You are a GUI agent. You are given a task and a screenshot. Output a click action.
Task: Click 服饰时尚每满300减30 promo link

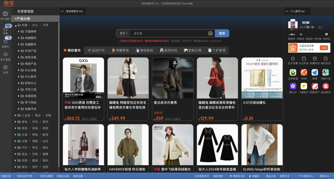(157, 41)
